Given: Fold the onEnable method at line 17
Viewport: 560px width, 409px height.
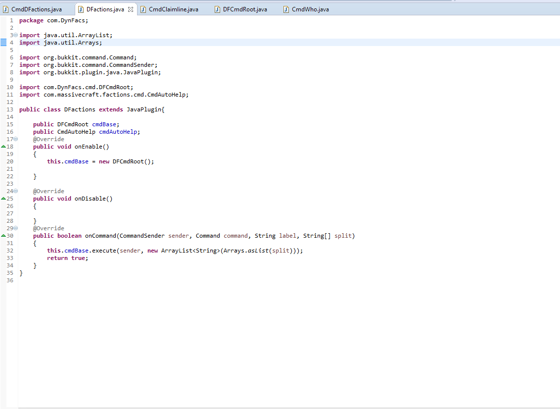Looking at the screenshot, I should tap(15, 139).
